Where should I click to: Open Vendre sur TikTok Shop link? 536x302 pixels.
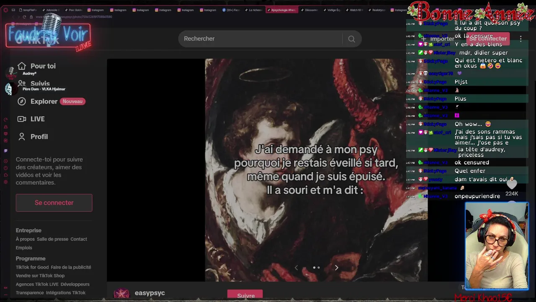point(40,276)
